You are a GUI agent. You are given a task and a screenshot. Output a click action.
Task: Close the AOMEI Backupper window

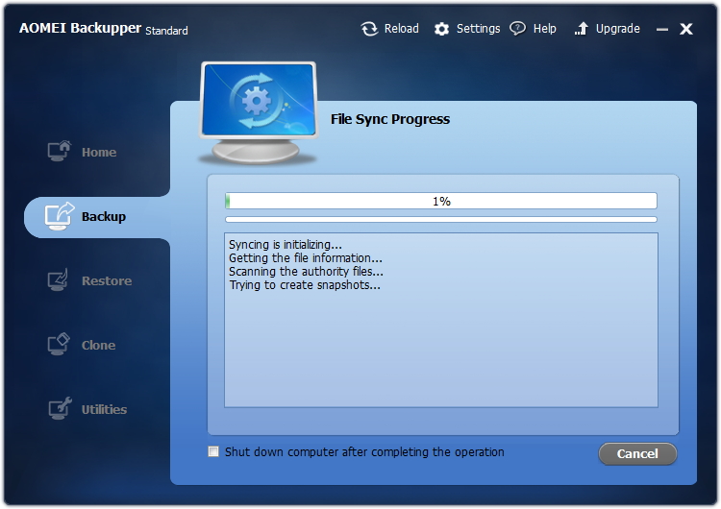coord(686,30)
